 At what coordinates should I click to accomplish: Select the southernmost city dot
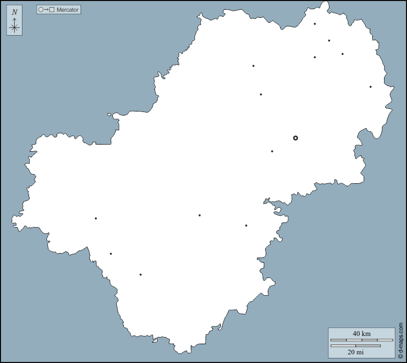pyautogui.click(x=140, y=274)
